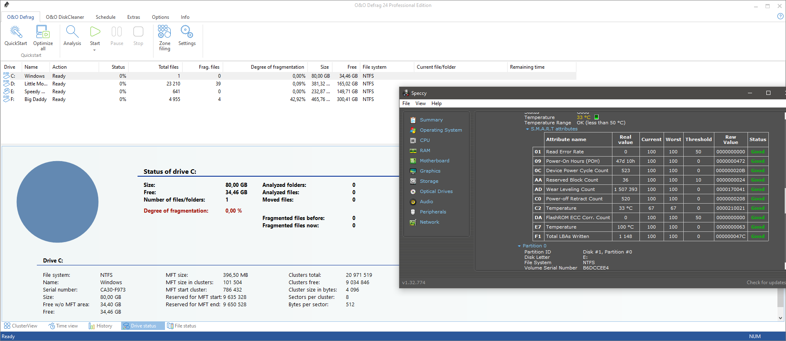The width and height of the screenshot is (786, 341).
Task: Click the scroll-down arrow of defrag panel
Action: point(780,318)
